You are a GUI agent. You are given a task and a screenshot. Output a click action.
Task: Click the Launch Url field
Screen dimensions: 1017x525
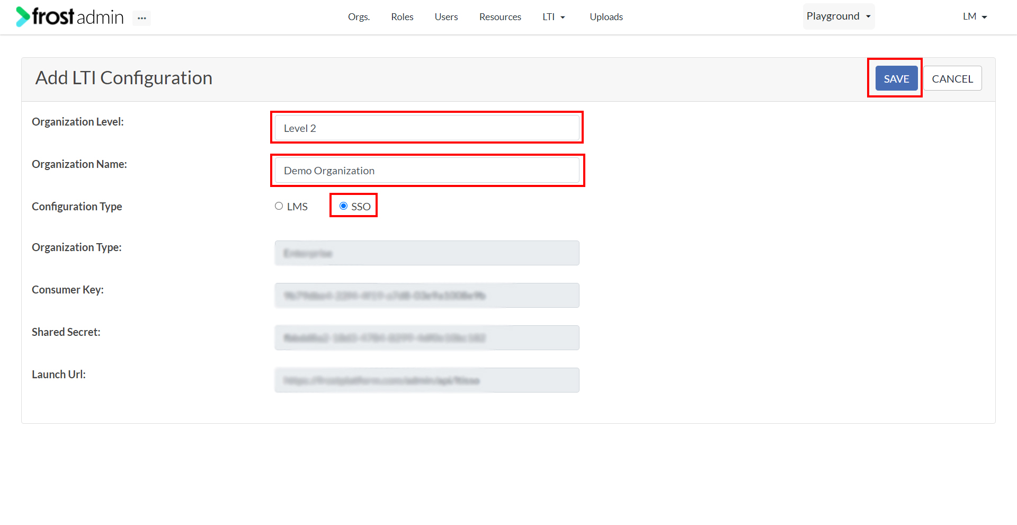(426, 380)
